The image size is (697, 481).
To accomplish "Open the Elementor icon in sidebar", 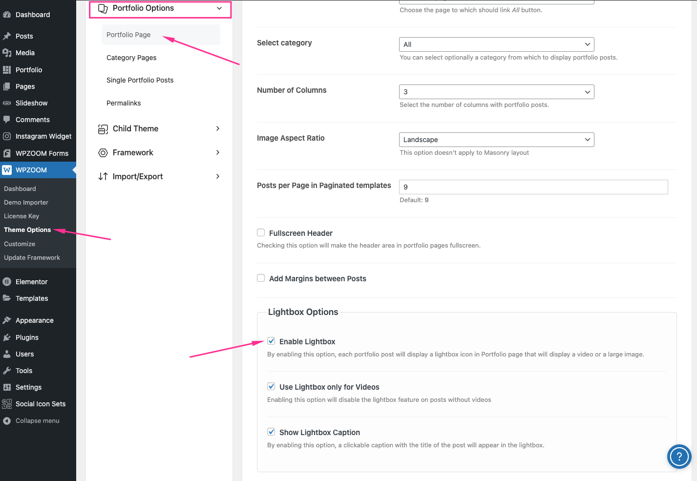I will point(7,282).
